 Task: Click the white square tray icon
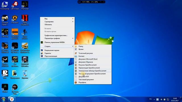point(158,99)
